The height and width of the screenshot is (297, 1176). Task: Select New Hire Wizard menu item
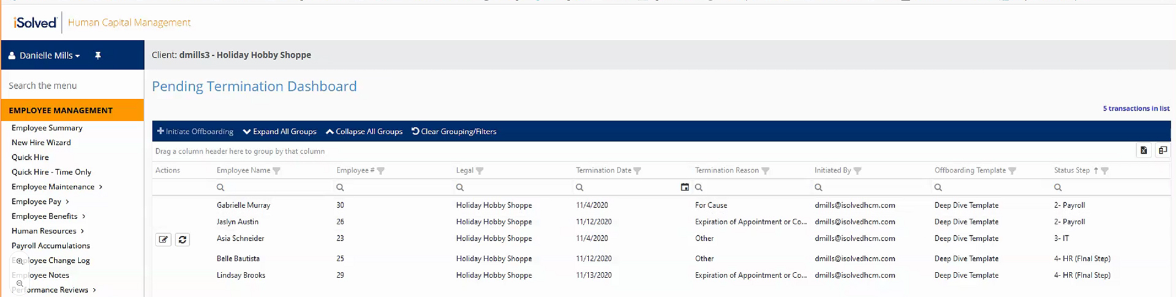click(x=41, y=143)
